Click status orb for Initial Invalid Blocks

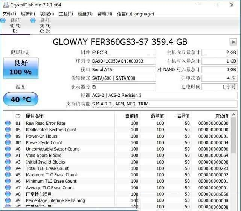8,162
